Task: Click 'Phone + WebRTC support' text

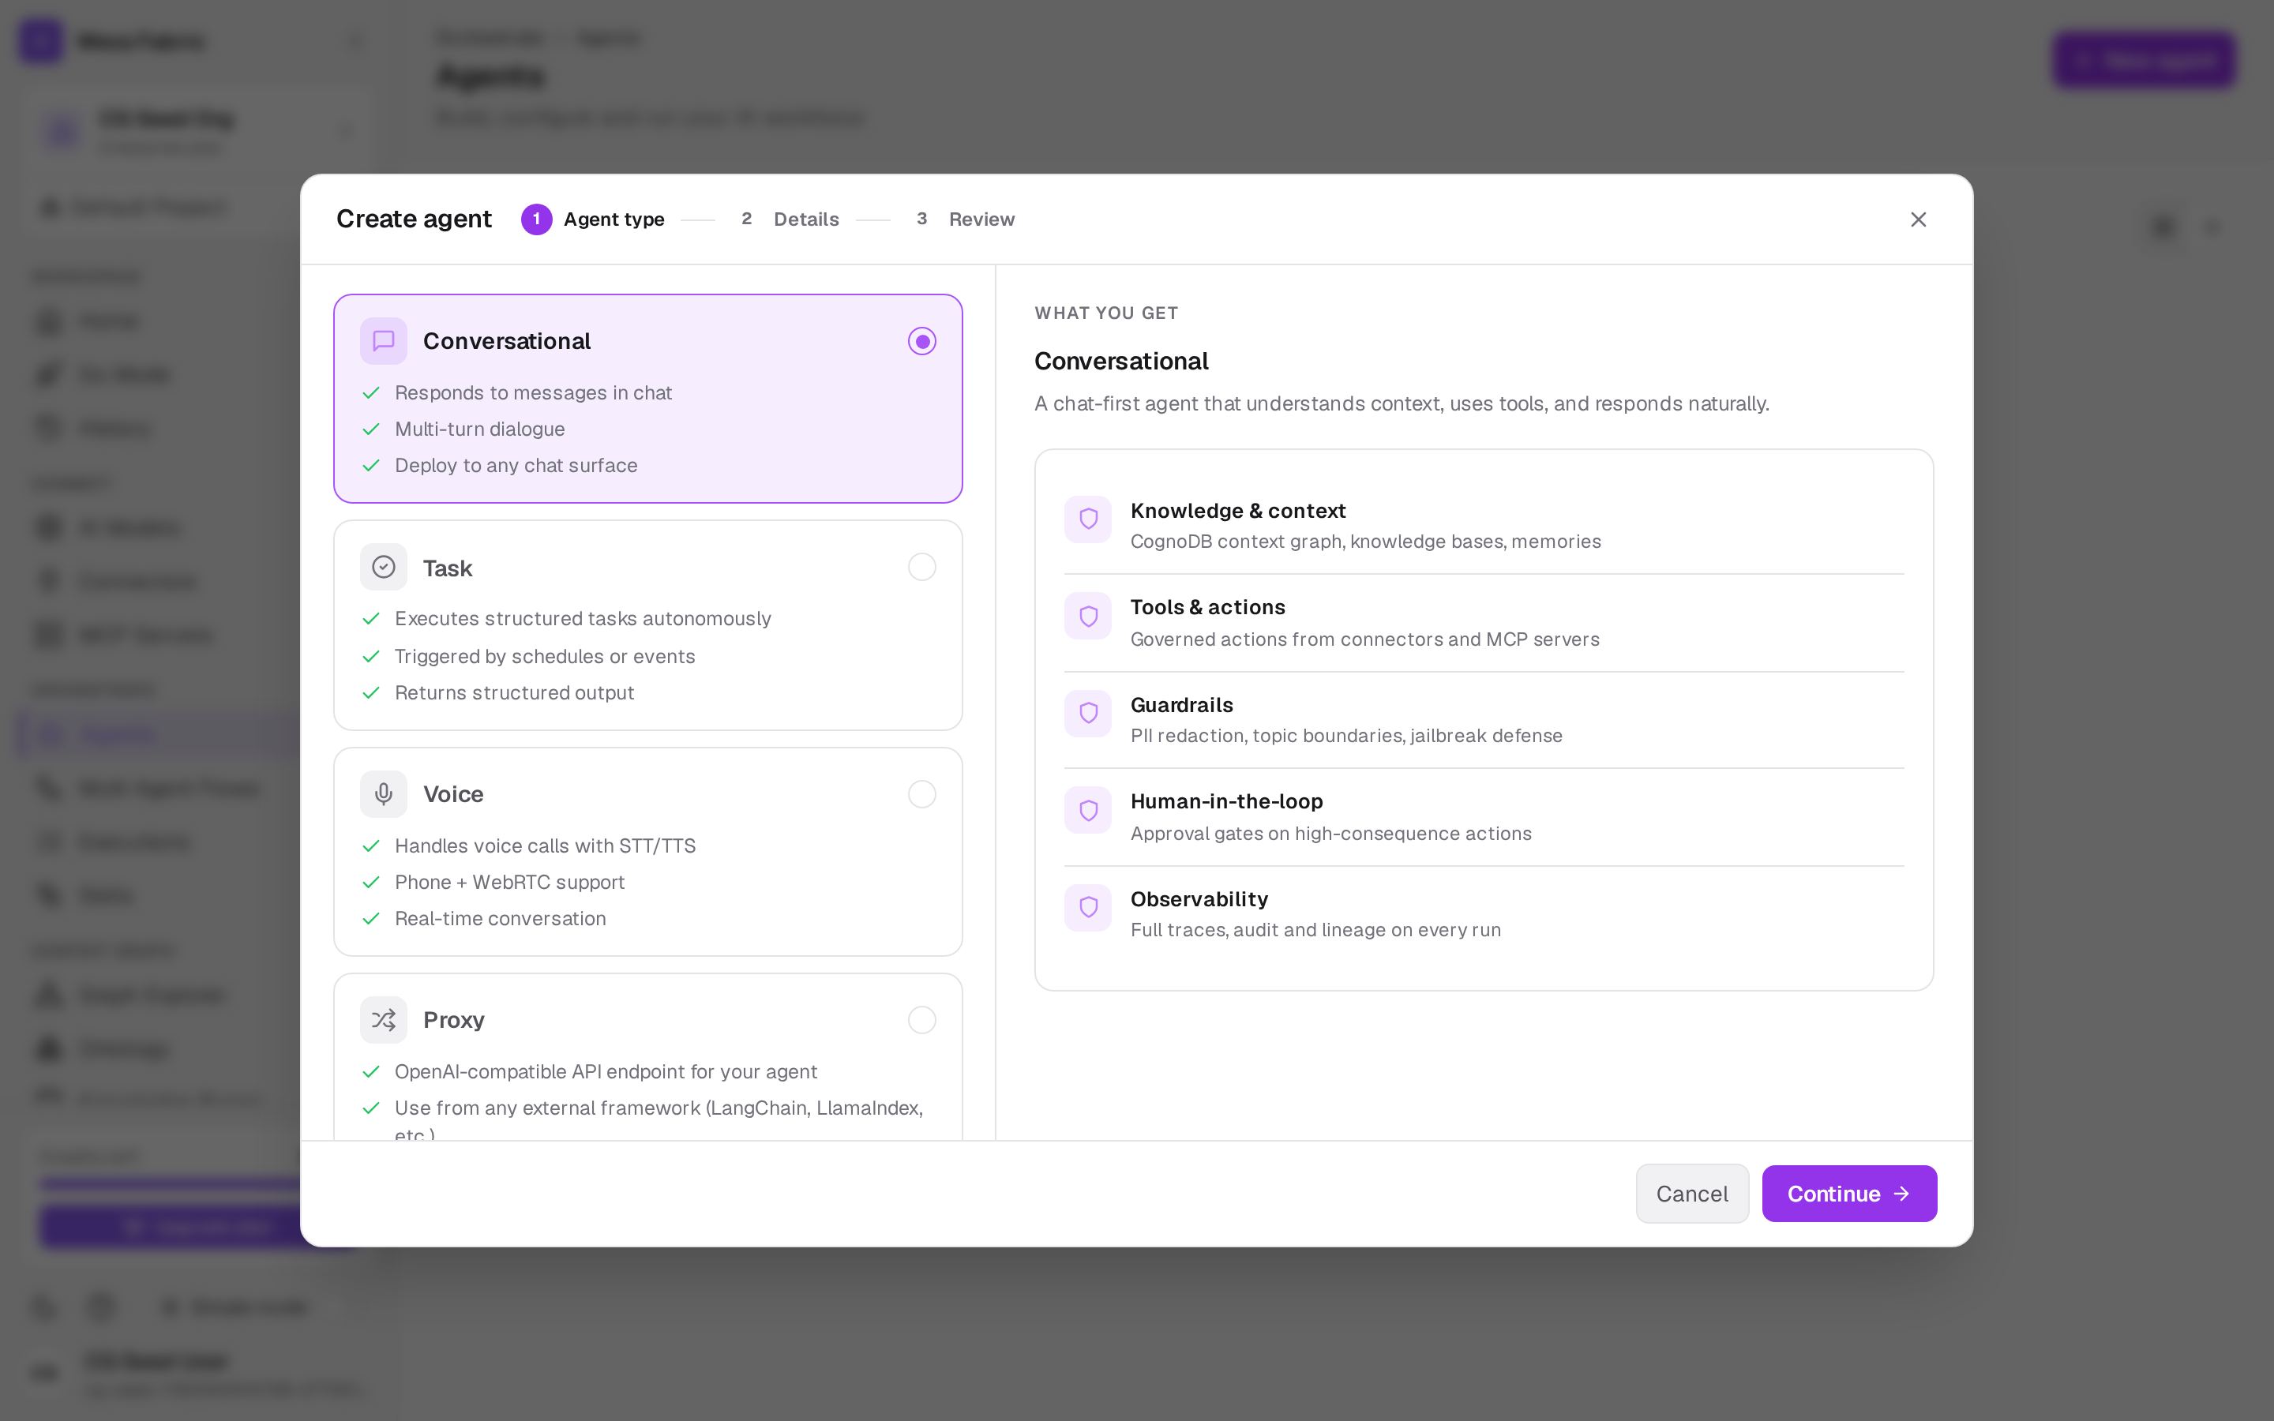Action: point(509,883)
